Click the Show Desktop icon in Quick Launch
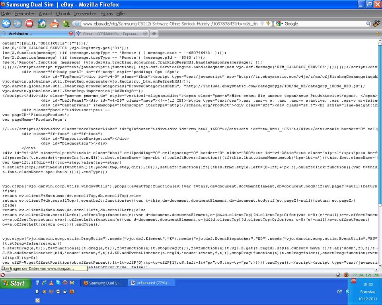 (x=37, y=283)
